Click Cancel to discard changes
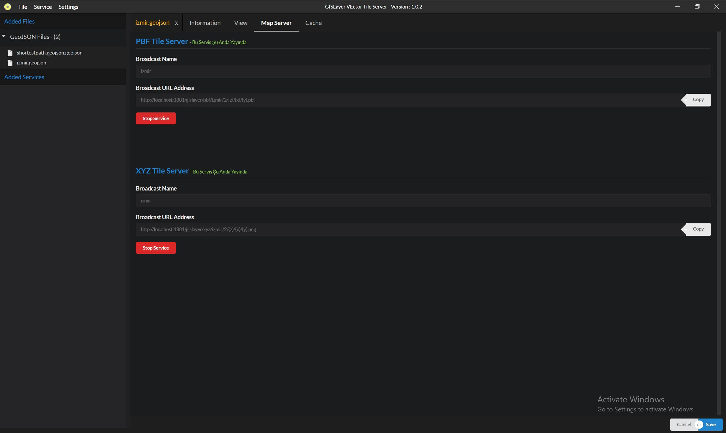Viewport: 726px width, 433px height. [684, 424]
